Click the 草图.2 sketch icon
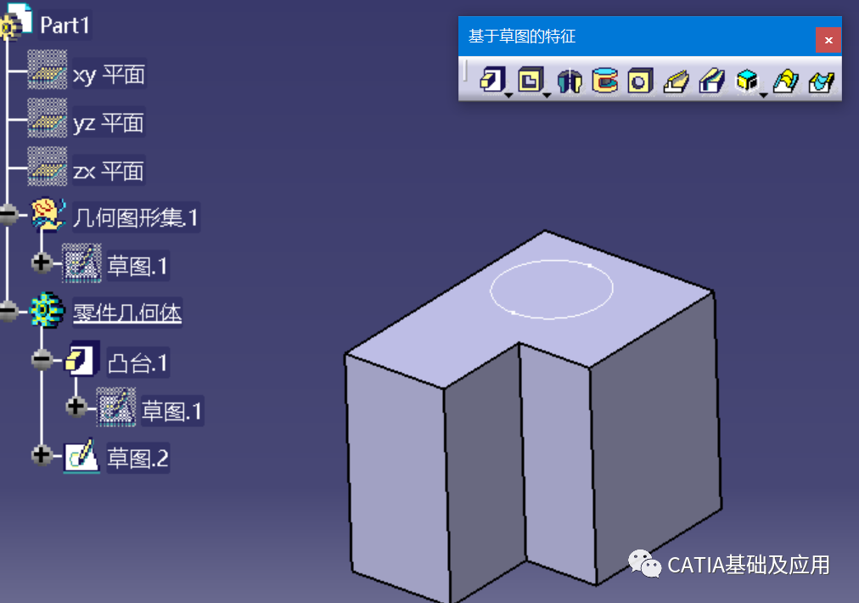 pyautogui.click(x=81, y=455)
